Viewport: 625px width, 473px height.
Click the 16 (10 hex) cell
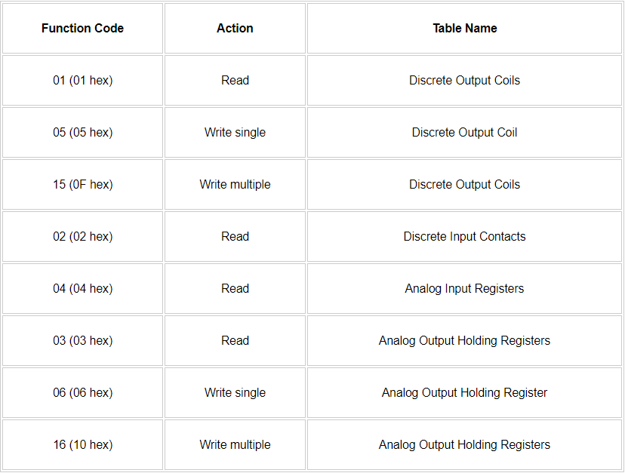click(82, 444)
